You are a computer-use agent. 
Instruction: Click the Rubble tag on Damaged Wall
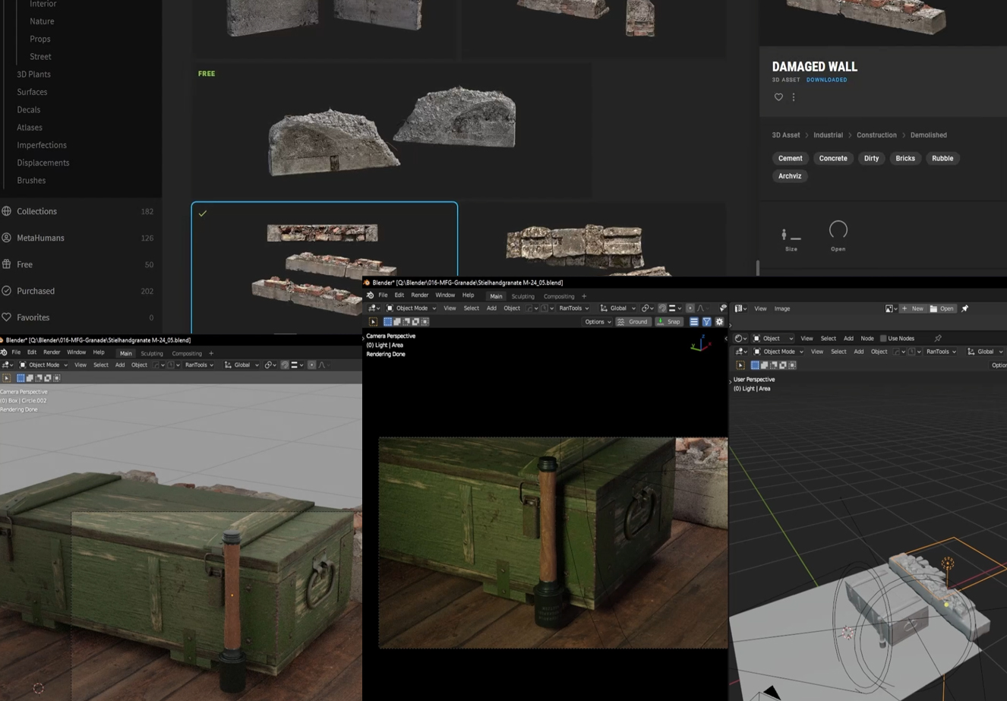[x=942, y=159]
